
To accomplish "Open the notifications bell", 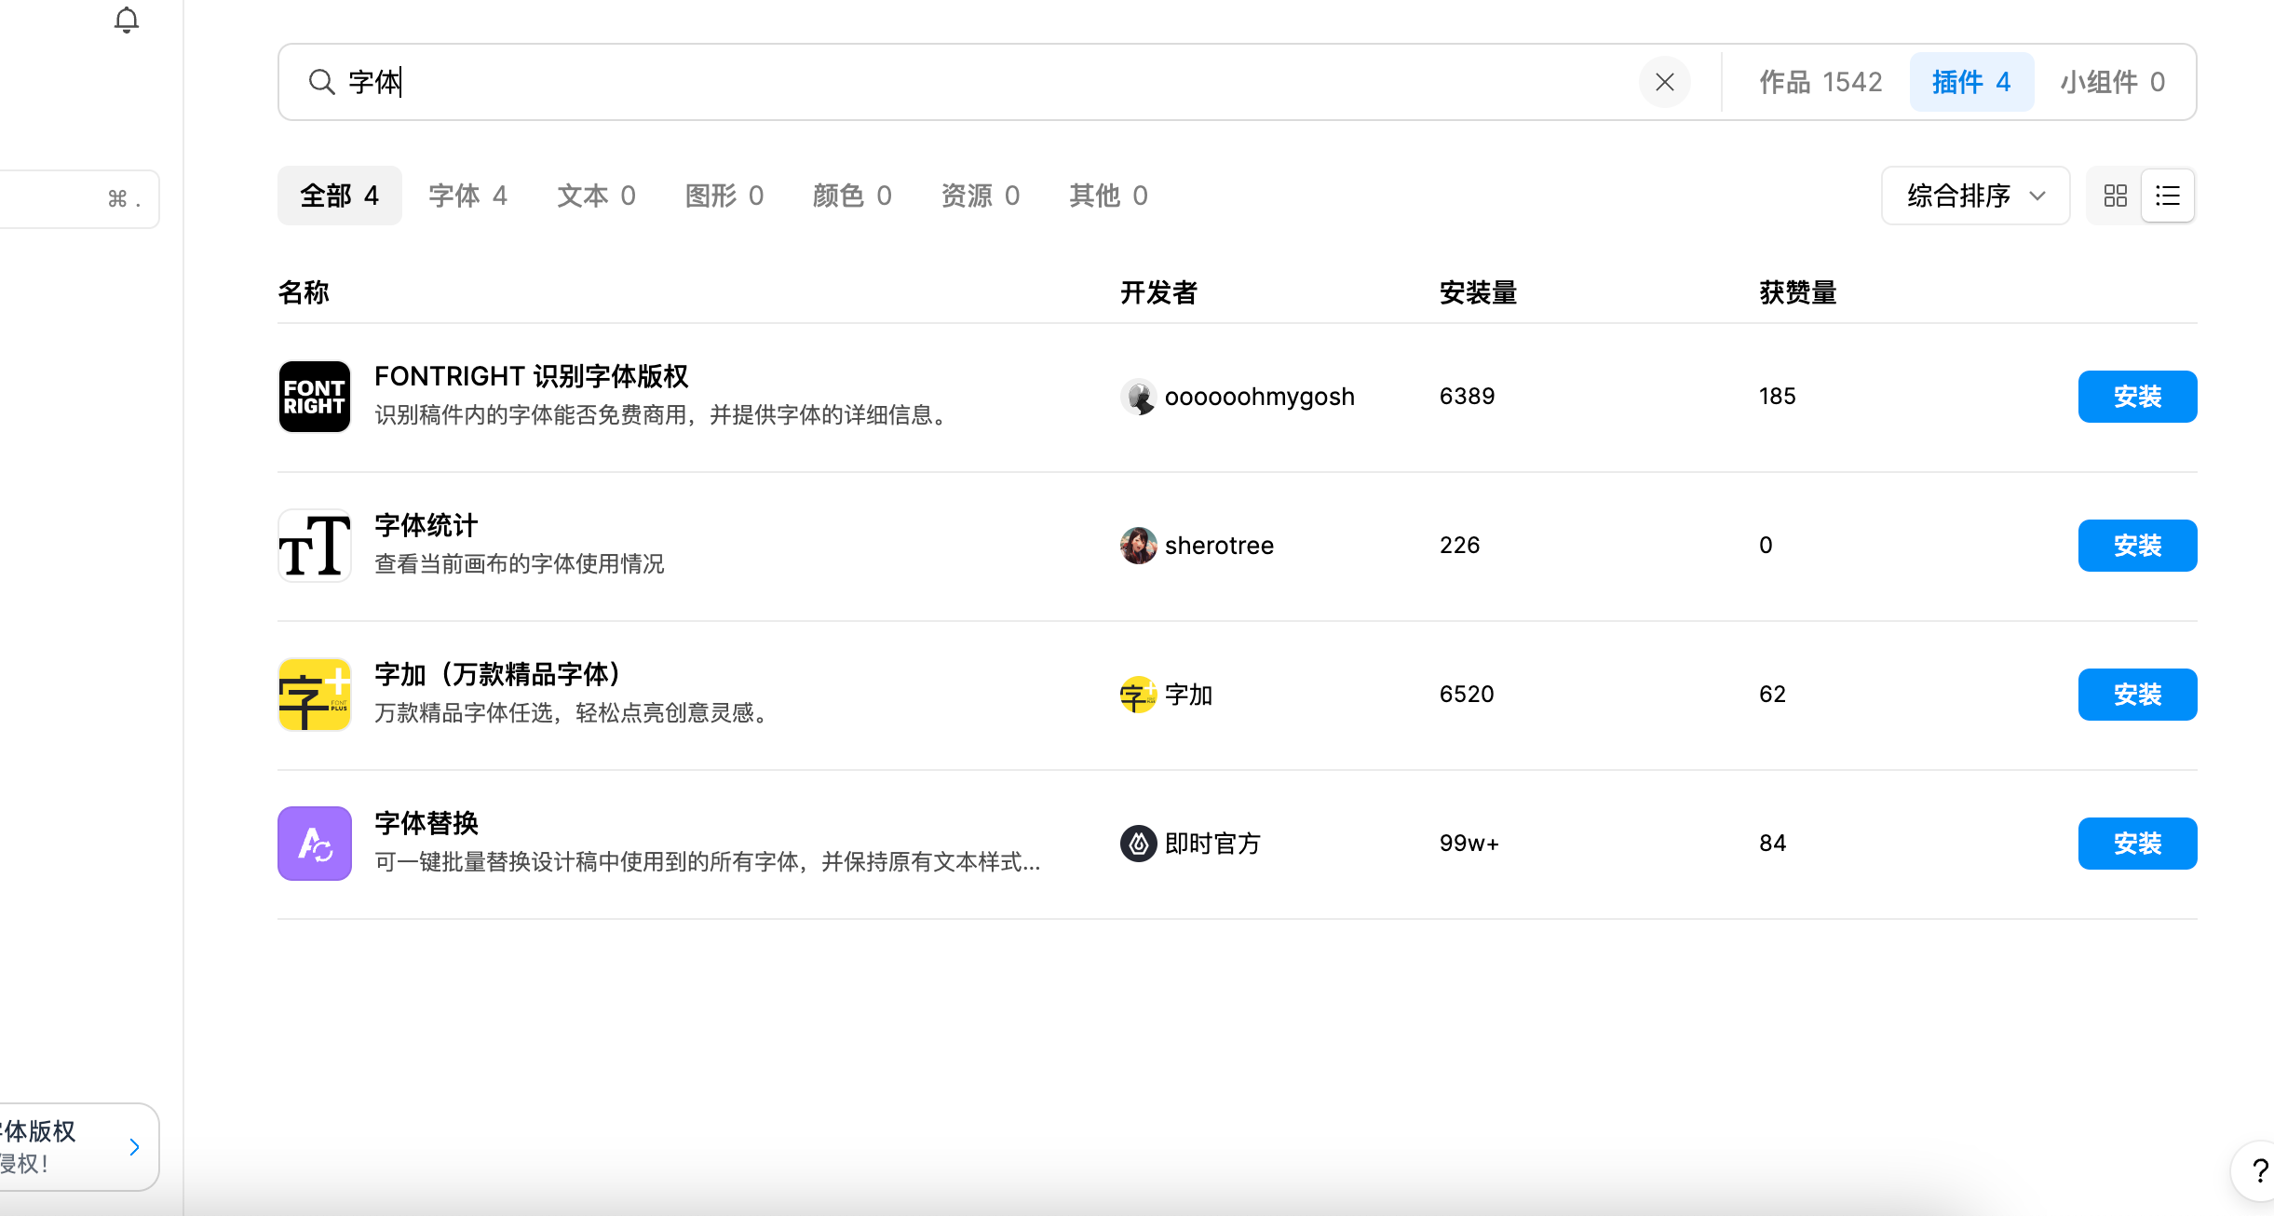I will click(127, 20).
